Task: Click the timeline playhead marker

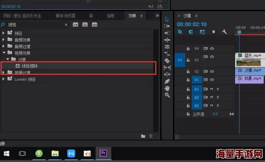Action: tap(239, 32)
